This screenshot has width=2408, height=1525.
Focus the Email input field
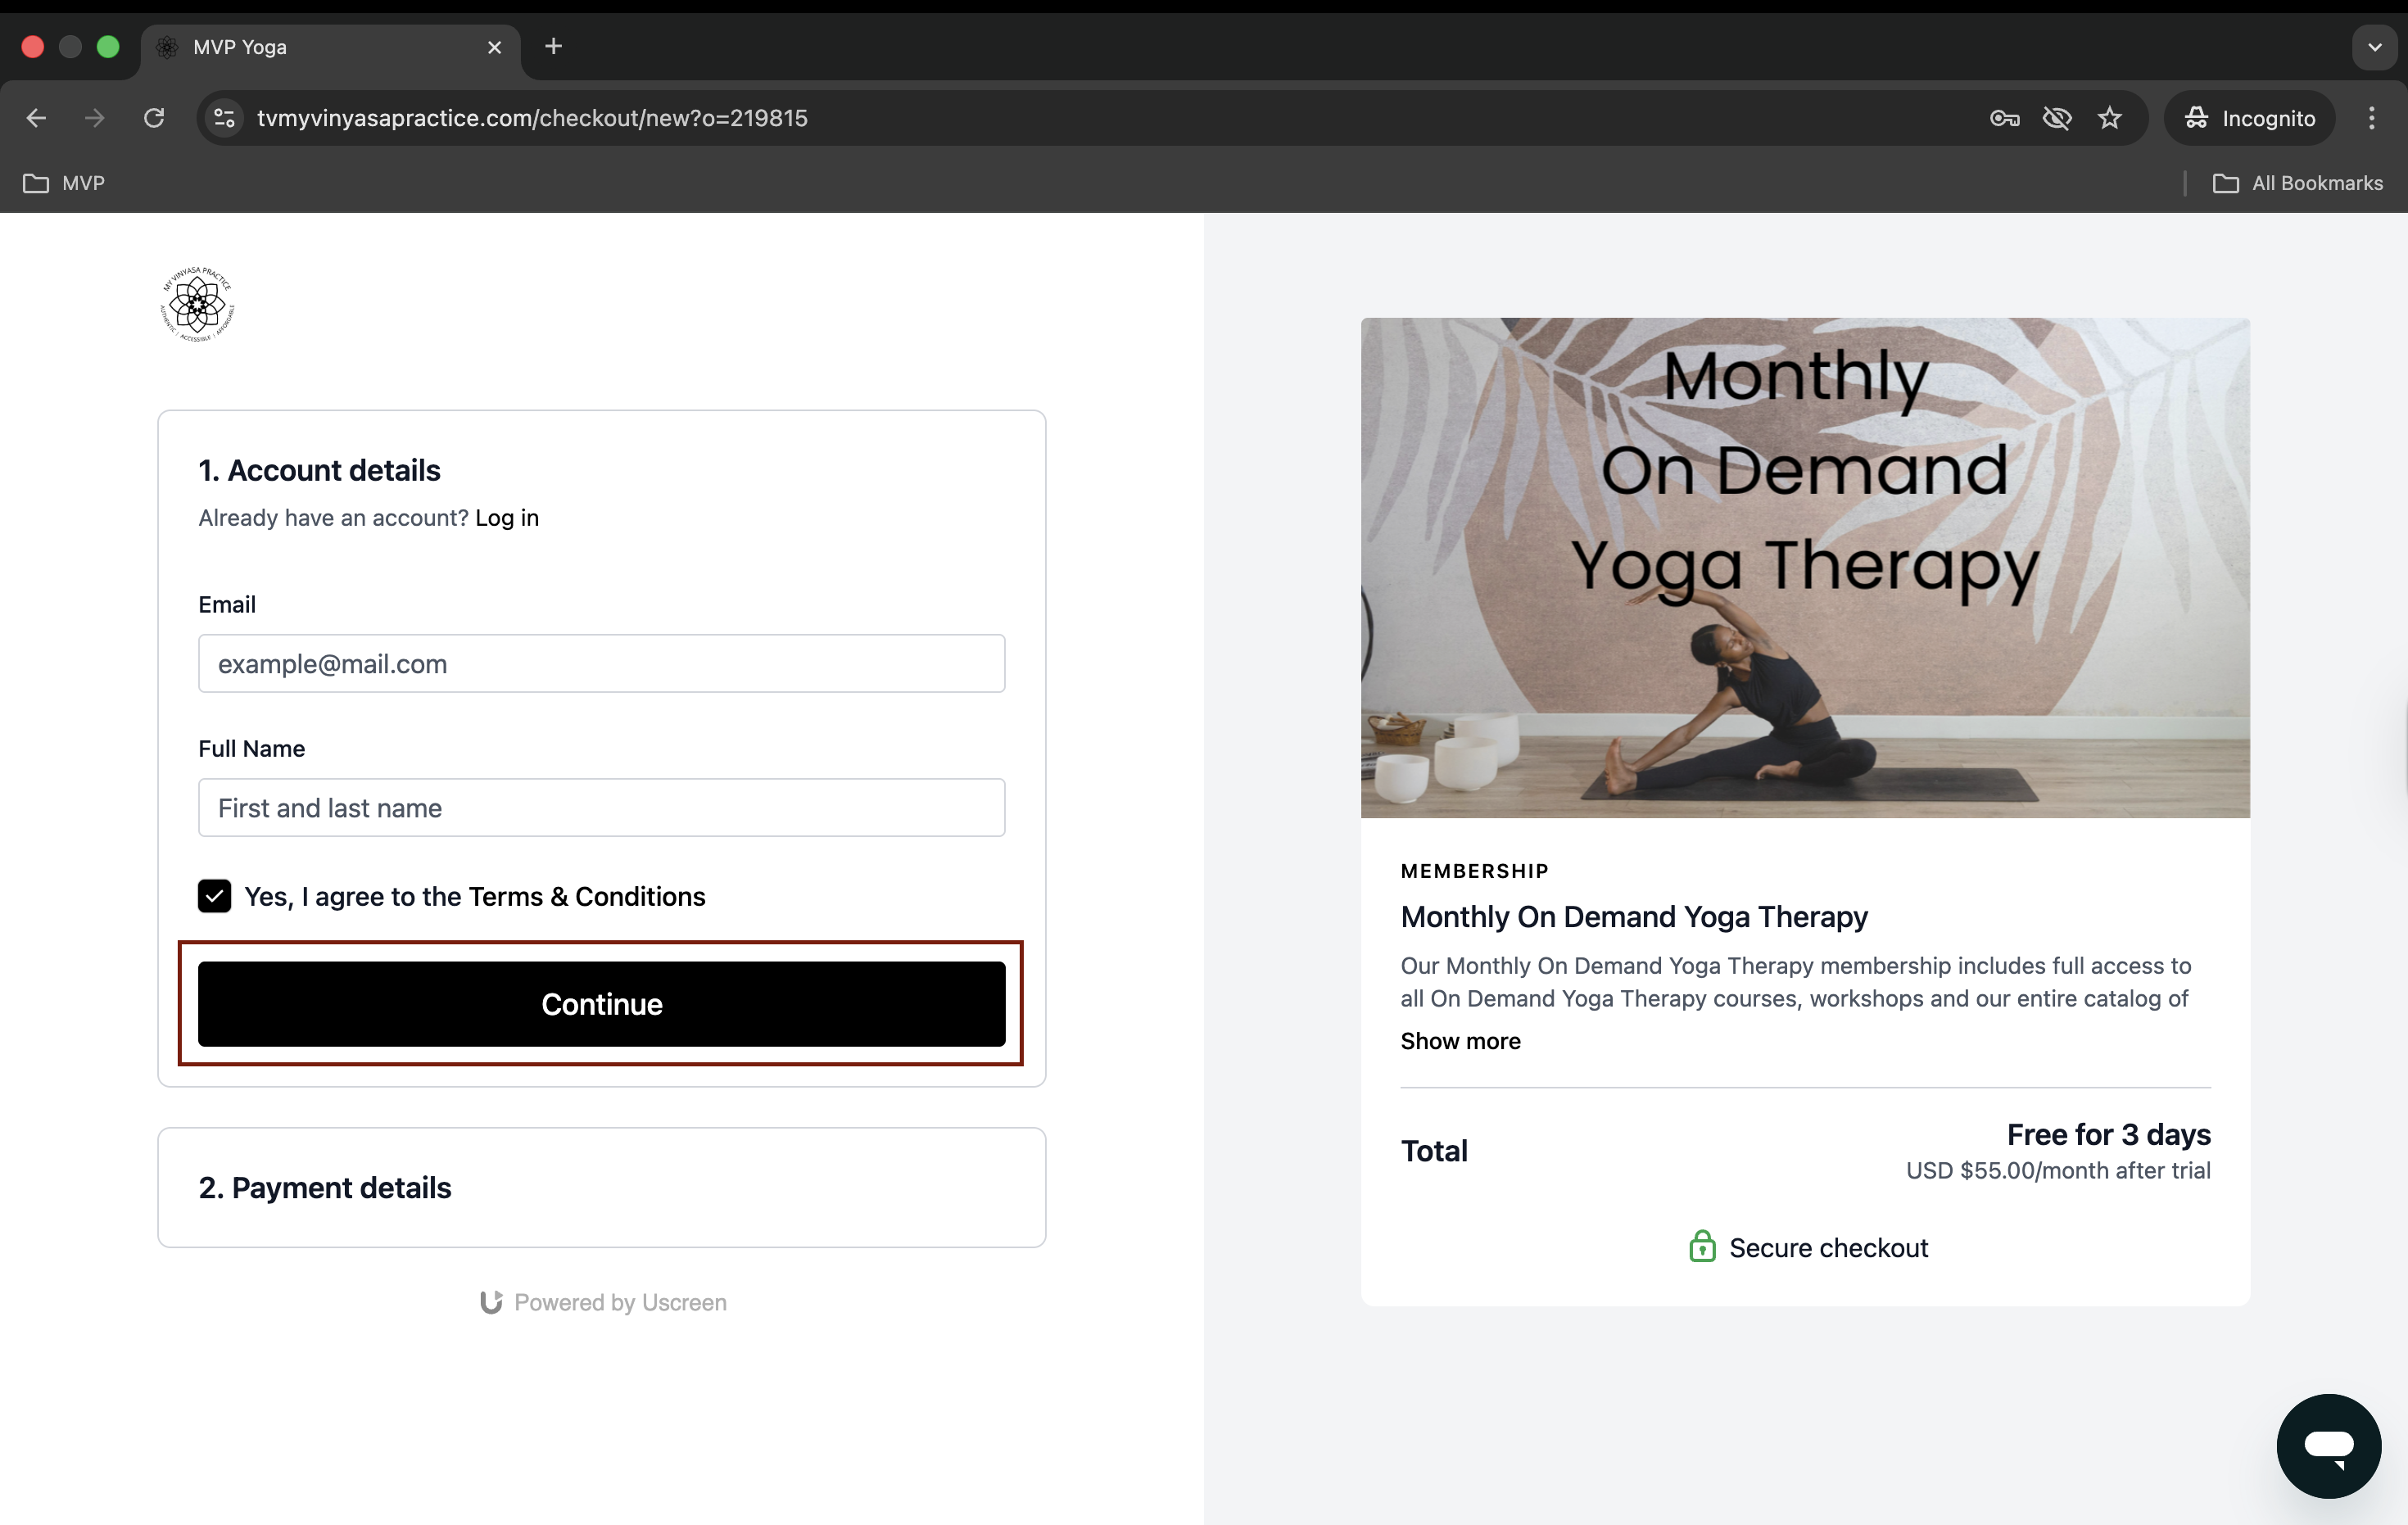pos(602,663)
